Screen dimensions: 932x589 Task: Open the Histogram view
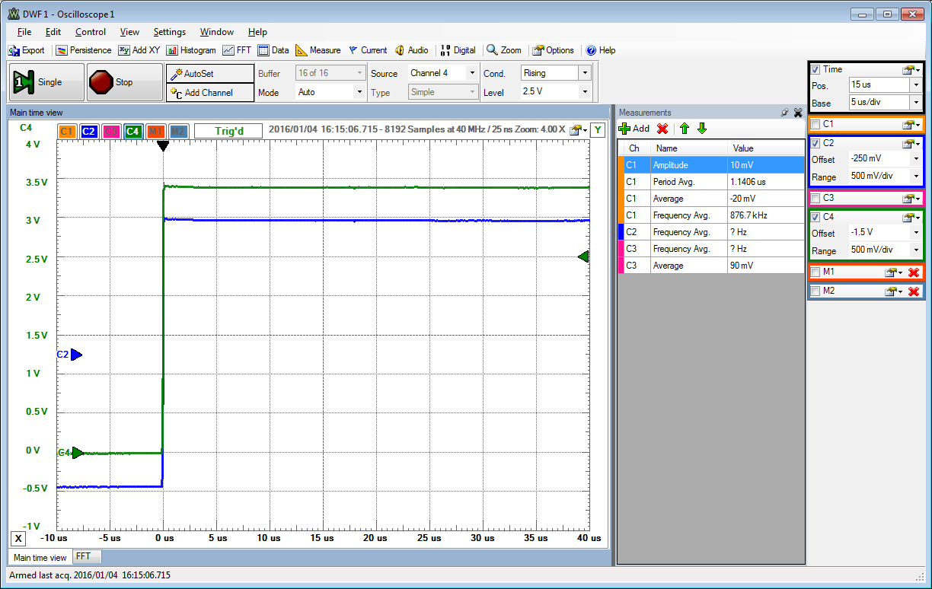click(190, 50)
